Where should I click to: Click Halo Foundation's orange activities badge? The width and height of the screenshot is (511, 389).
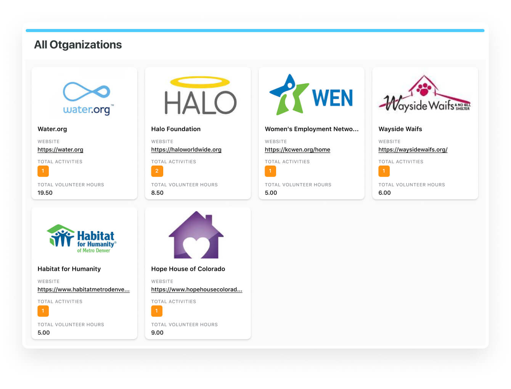pyautogui.click(x=157, y=171)
